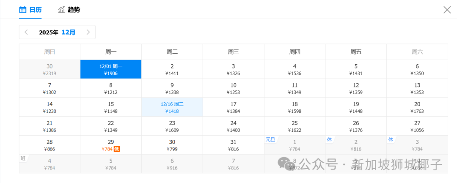Screen dimensions: 457x183
Task: Go to next month arrow
Action: click(88, 32)
